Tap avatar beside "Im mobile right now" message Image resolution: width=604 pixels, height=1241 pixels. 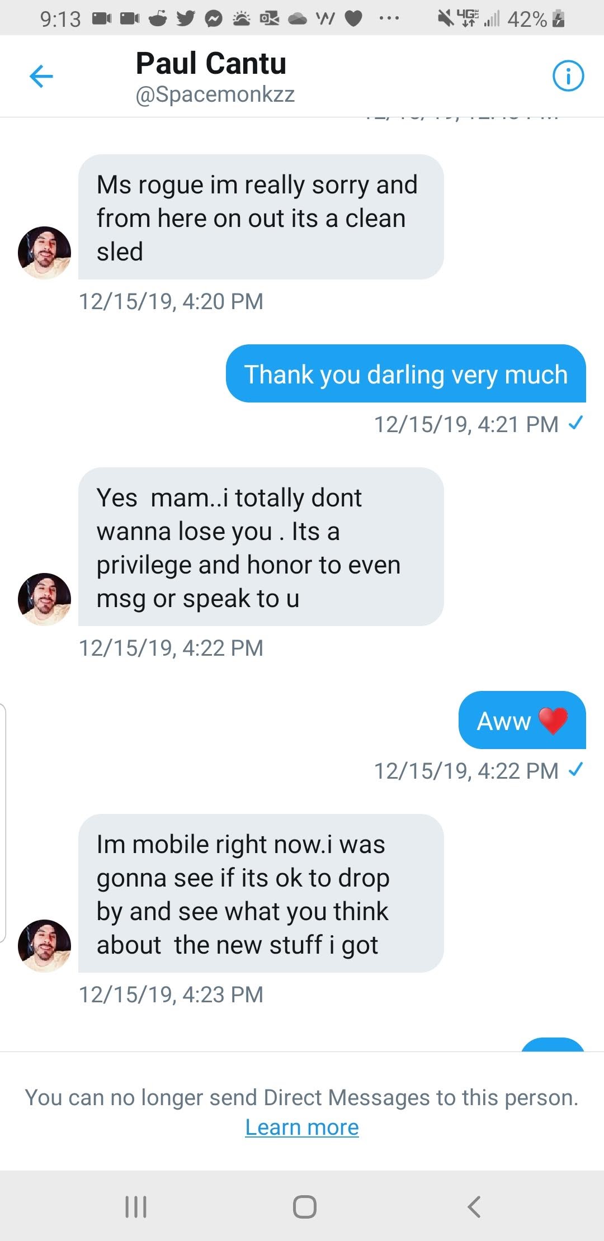coord(44,946)
